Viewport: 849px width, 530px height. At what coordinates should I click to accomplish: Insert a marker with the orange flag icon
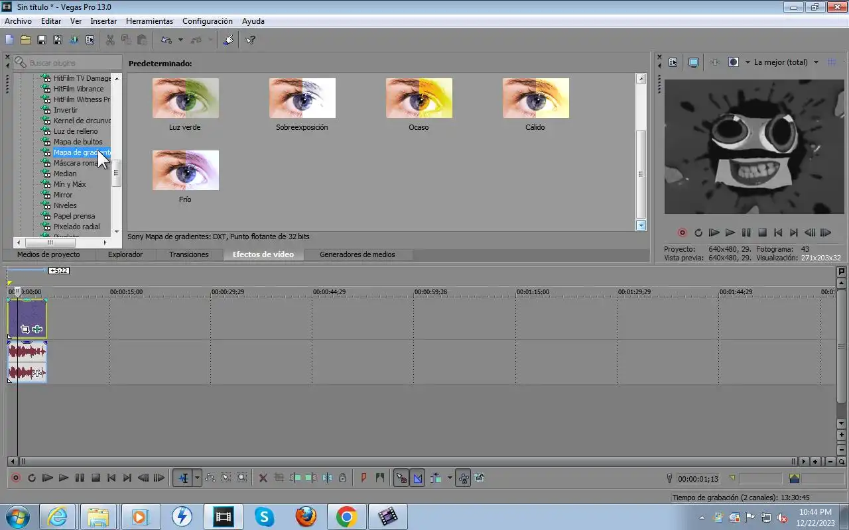363,478
